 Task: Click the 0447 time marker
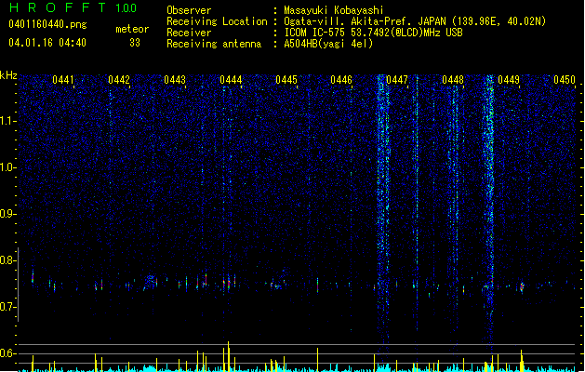coord(397,80)
